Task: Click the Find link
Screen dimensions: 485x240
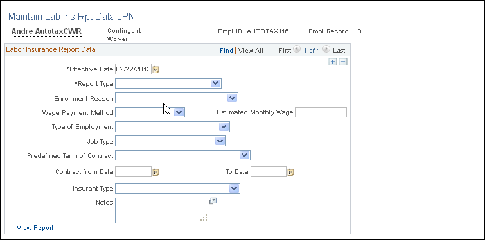Action: [x=226, y=50]
